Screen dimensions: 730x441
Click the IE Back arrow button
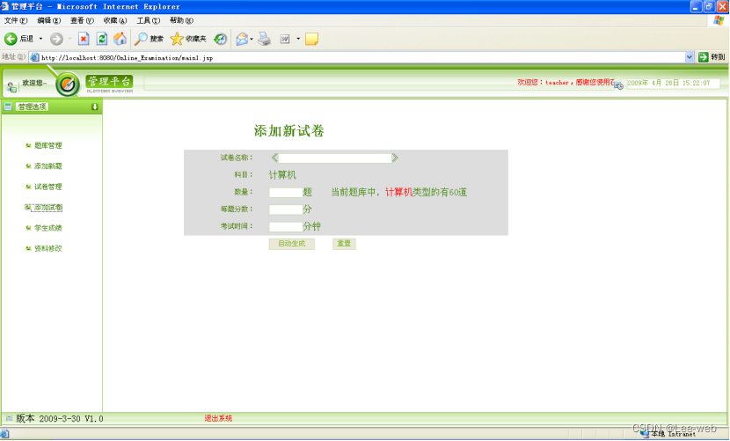point(11,39)
